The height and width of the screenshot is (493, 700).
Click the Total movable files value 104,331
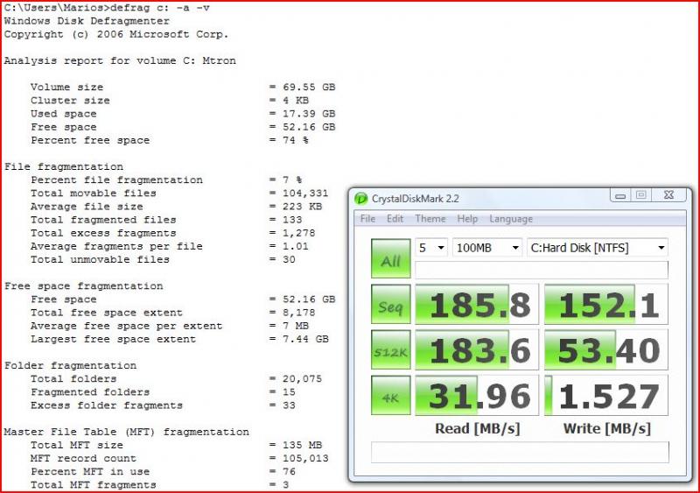304,194
